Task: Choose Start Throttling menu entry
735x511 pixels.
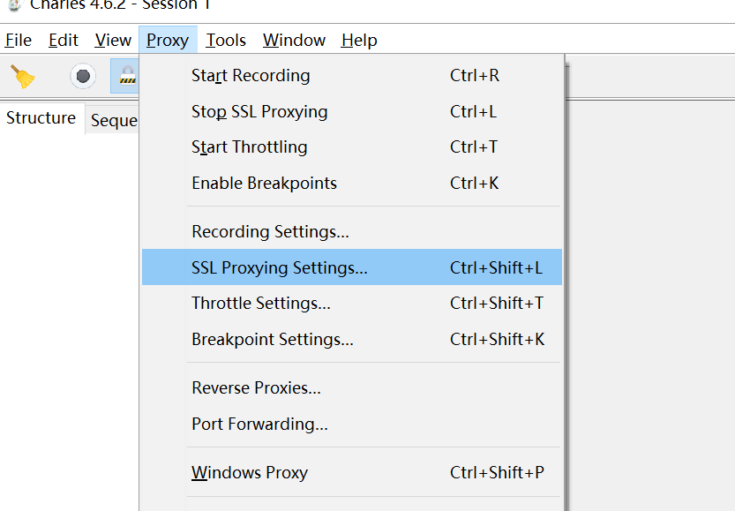Action: 351,147
